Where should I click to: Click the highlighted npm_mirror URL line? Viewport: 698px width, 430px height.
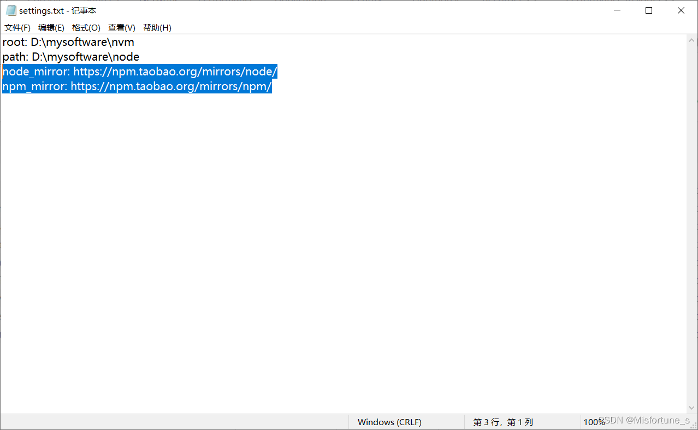(137, 86)
